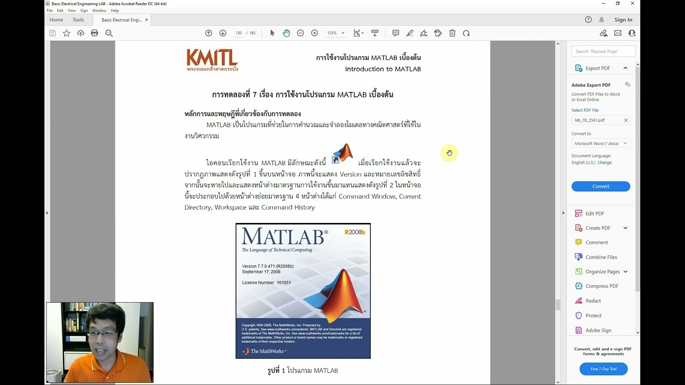Open the notifications bell
685x385 pixels.
coord(602,20)
